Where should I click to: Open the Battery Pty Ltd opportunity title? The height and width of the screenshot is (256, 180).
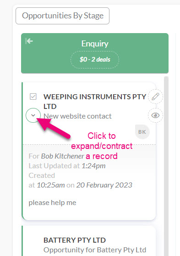[75, 240]
